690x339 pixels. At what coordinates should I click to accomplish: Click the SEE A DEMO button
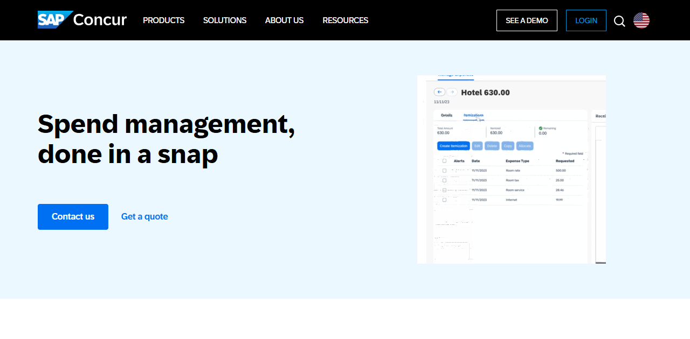point(527,20)
